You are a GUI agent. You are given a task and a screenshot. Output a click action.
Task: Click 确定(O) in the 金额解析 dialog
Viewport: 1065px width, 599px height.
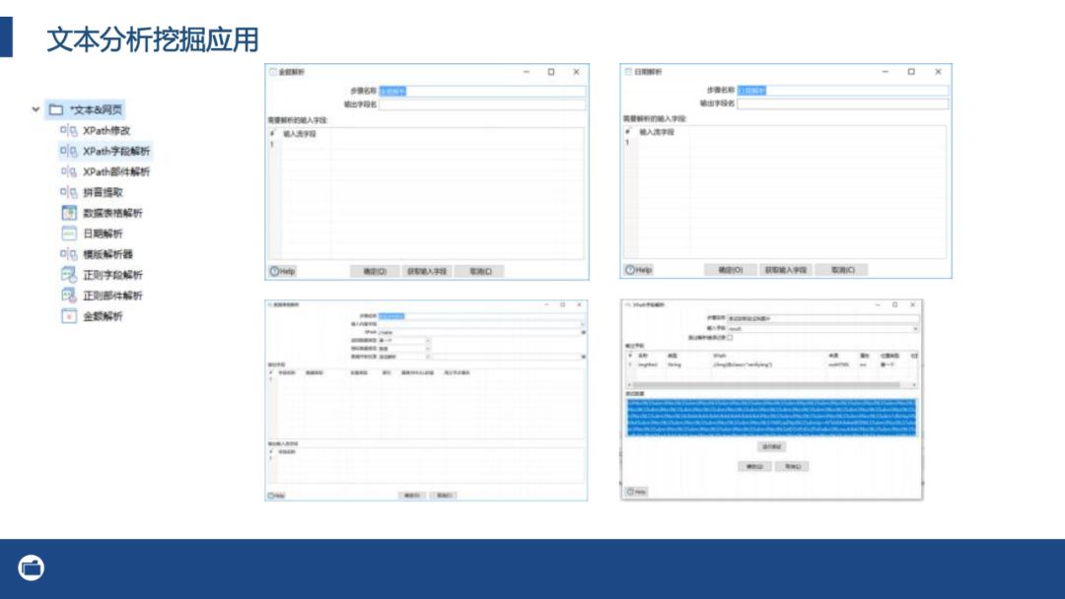point(375,271)
